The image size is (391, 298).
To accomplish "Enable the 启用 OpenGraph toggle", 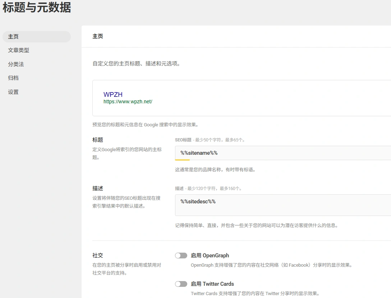I will pyautogui.click(x=181, y=256).
